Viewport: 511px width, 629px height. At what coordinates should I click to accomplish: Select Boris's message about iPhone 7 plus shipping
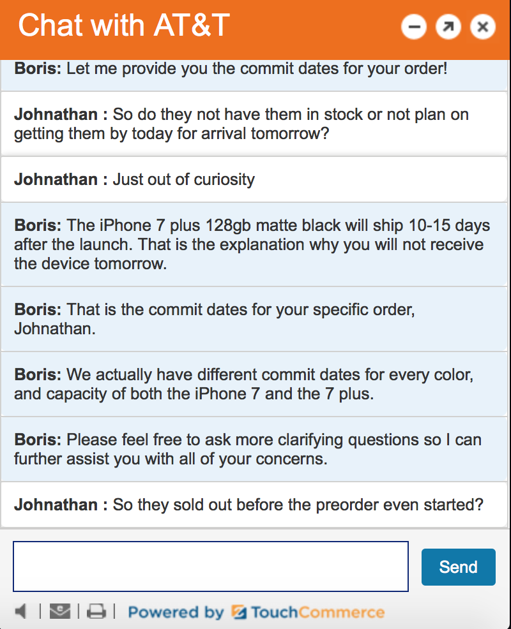point(254,245)
